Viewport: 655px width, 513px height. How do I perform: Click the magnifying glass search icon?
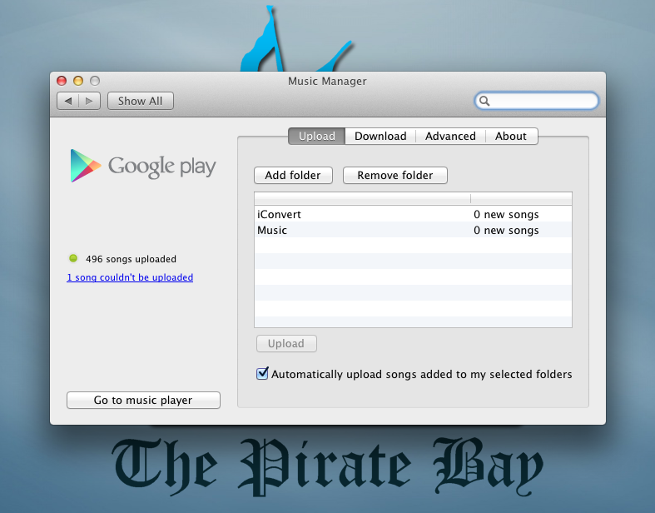click(x=484, y=101)
